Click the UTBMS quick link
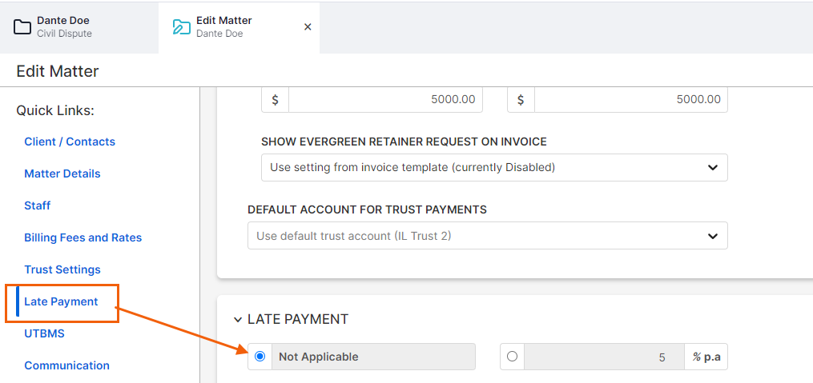This screenshot has height=383, width=813. (x=45, y=334)
